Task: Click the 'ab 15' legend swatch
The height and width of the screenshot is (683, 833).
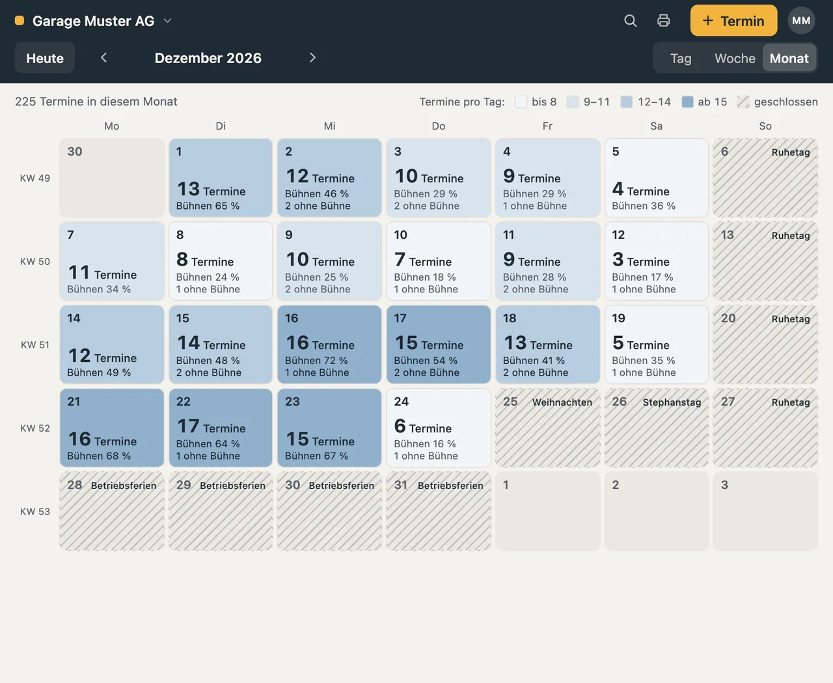Action: (687, 102)
